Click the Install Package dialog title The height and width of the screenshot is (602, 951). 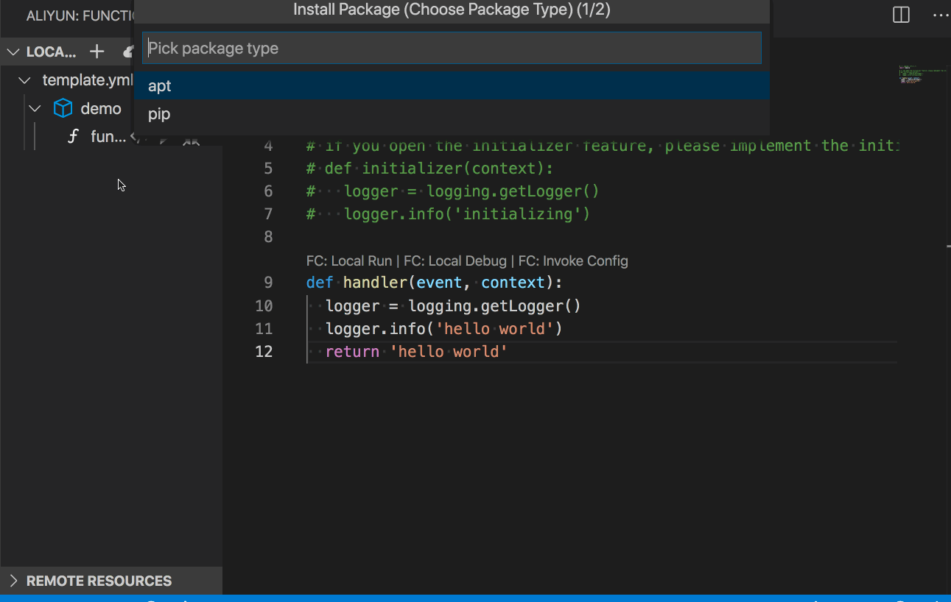[x=452, y=10]
